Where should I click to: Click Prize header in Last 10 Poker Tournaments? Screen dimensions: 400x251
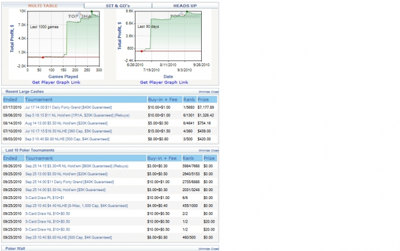tap(210, 158)
